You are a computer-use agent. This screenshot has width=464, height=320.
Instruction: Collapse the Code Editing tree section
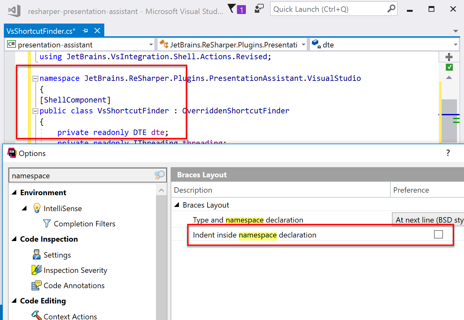click(x=14, y=301)
